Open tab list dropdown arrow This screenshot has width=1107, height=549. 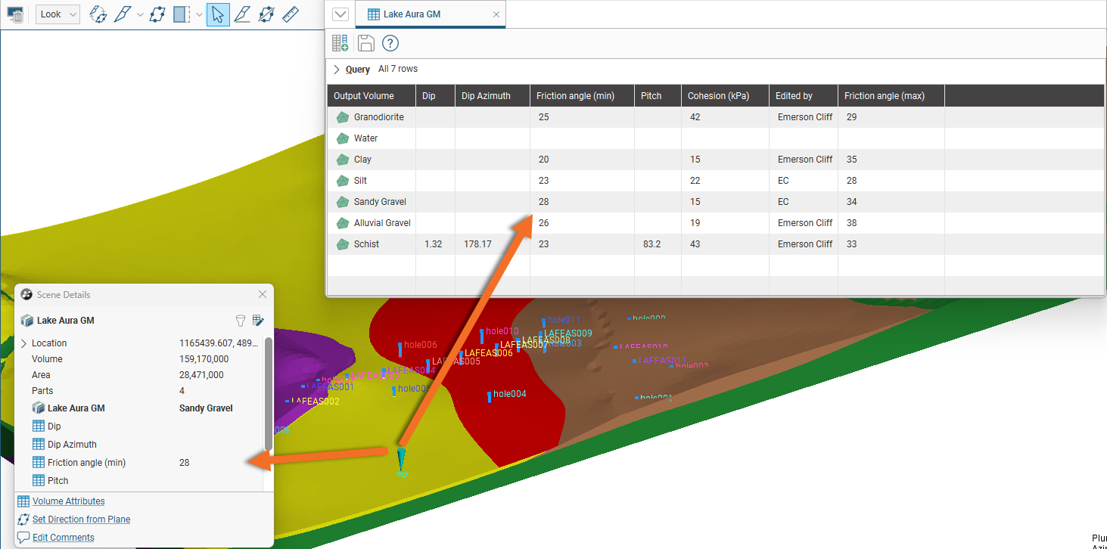click(x=340, y=14)
